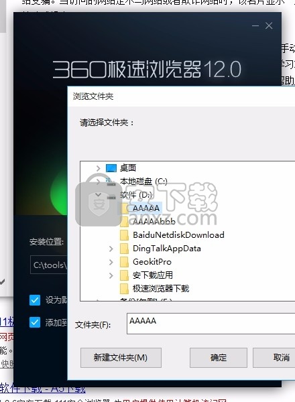Close the 360 installer window
The width and height of the screenshot is (295, 402).
(x=269, y=25)
